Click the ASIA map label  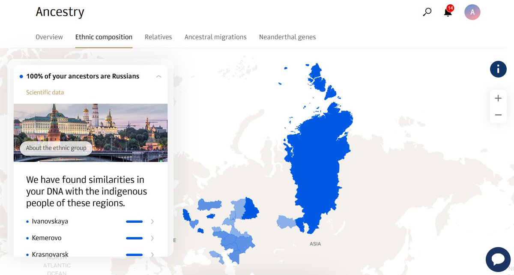(315, 244)
